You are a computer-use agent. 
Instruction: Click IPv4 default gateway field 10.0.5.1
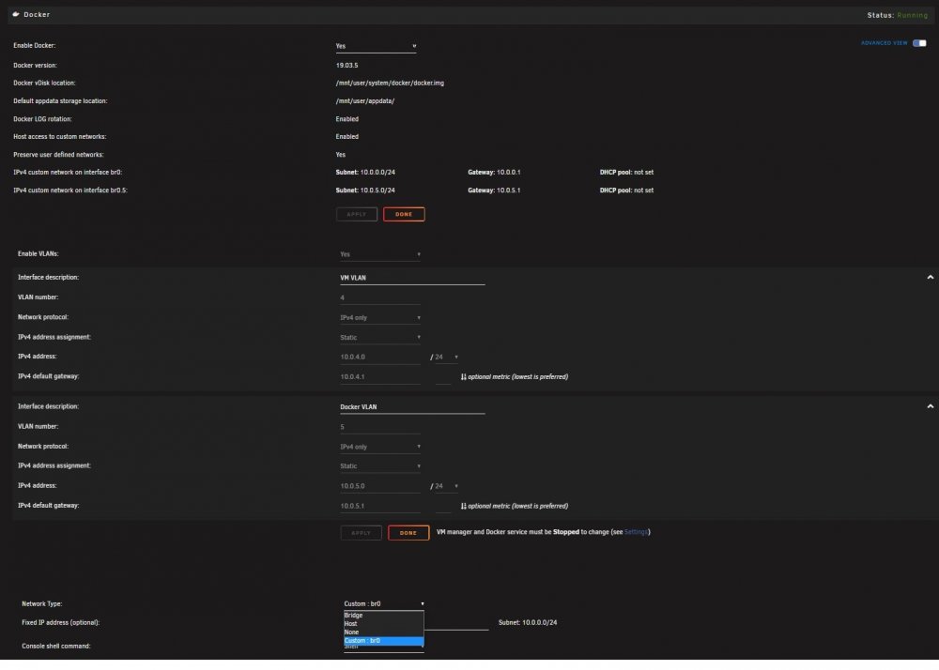(380, 506)
